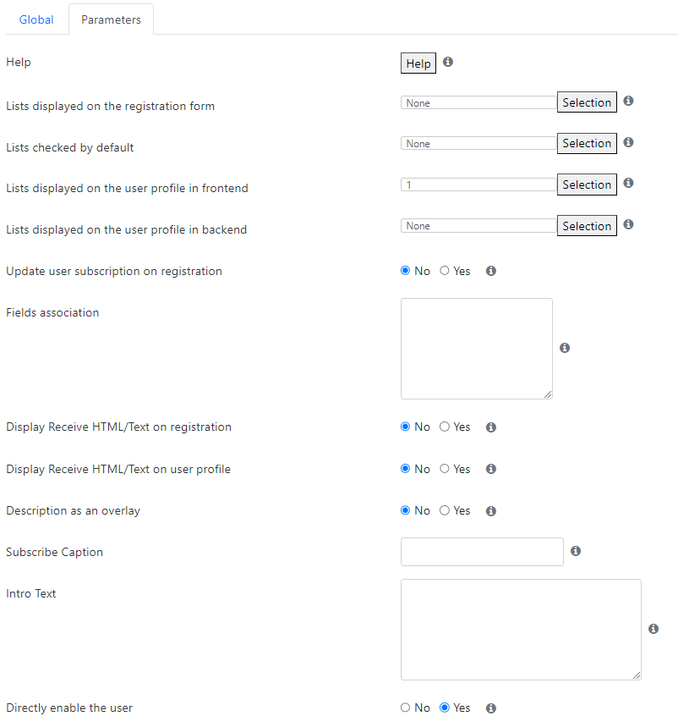
Task: Focus the Subscribe Caption text field
Action: click(x=482, y=552)
